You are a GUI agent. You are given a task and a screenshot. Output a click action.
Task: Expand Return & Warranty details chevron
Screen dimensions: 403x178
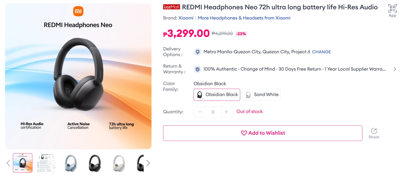[x=395, y=69]
